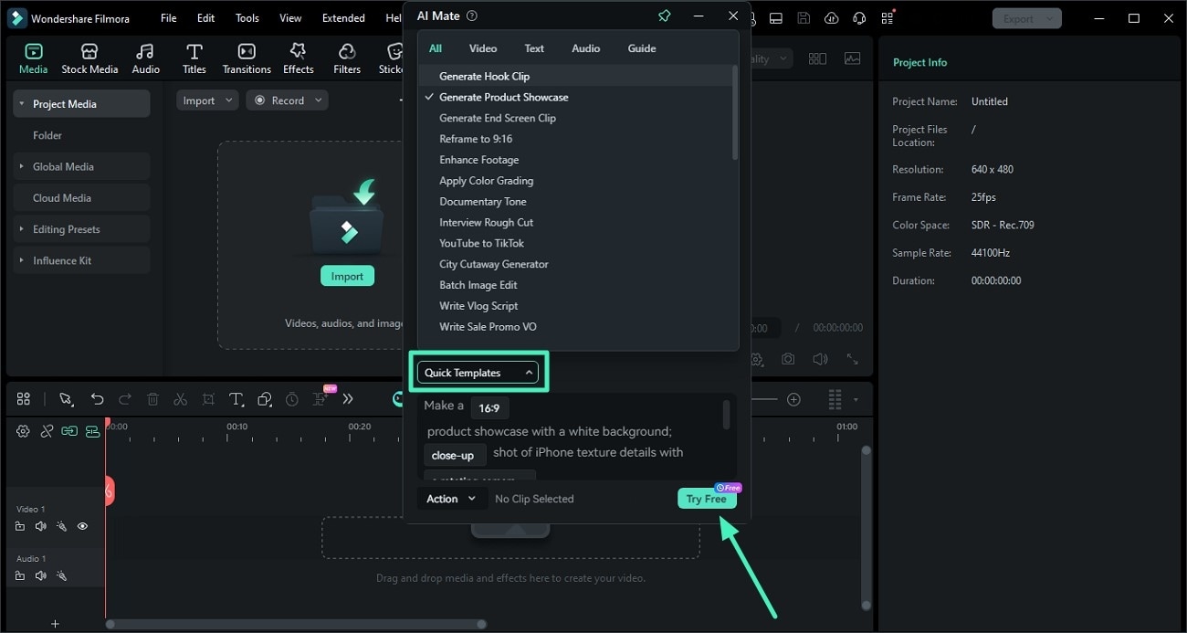Image resolution: width=1187 pixels, height=633 pixels.
Task: Select the arrow selection tool in timeline toolbar
Action: (x=66, y=399)
